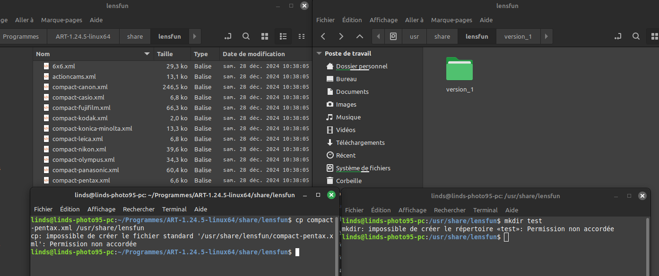659x276 pixels.
Task: Click sort arrow on the Nom column
Action: pyautogui.click(x=147, y=54)
